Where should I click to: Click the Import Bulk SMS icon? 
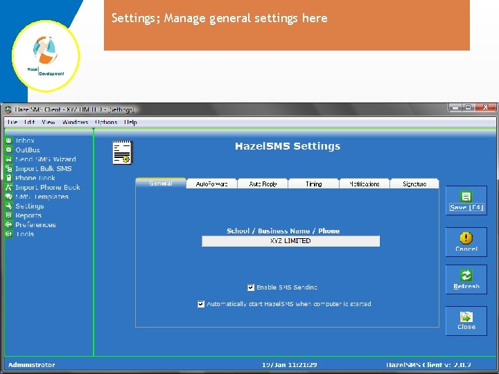[9, 168]
